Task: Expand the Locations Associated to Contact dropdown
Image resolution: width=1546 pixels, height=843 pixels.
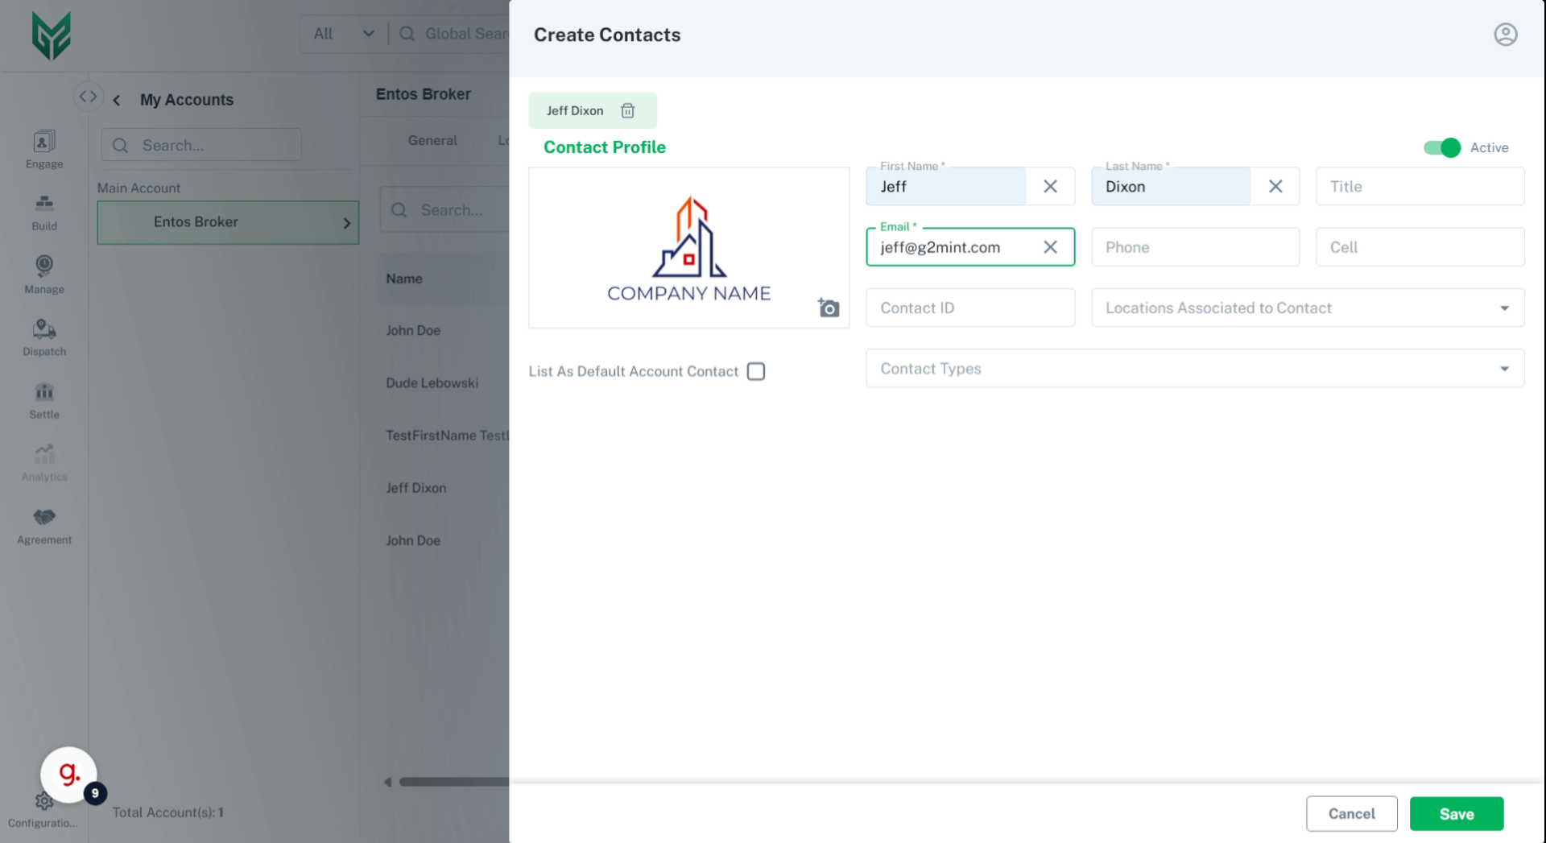Action: point(1504,308)
